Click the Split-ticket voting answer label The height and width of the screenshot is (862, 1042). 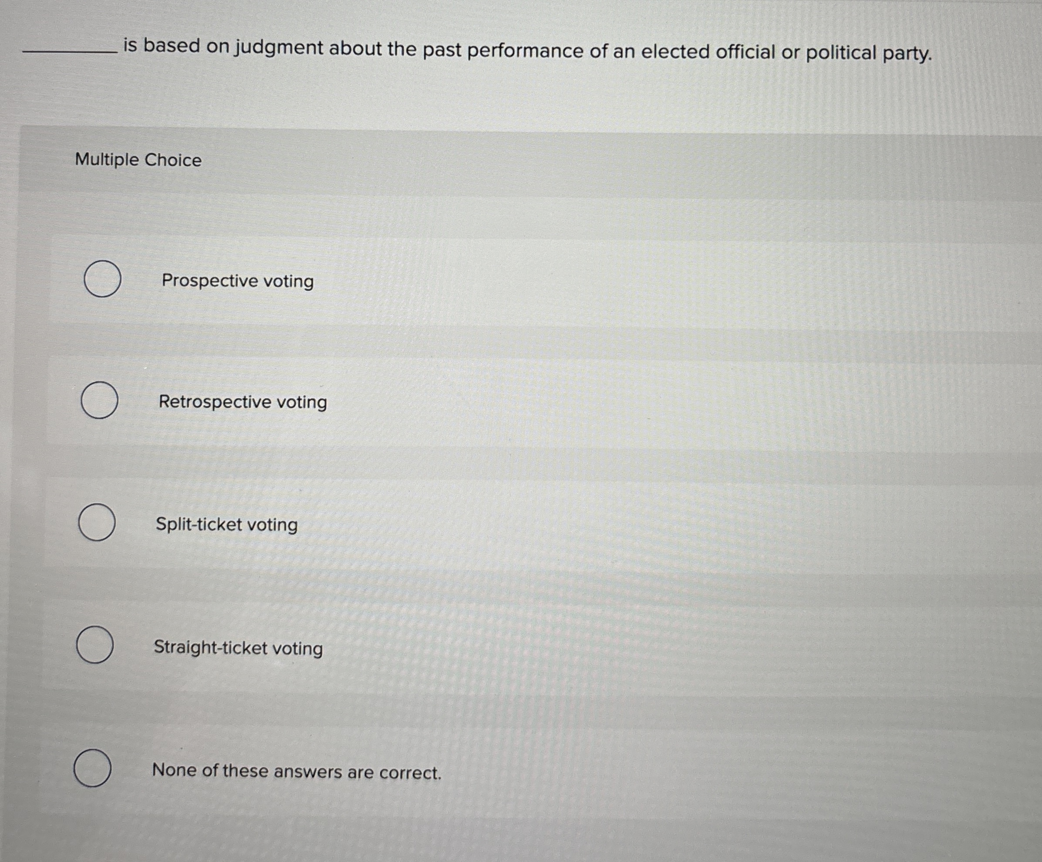click(x=227, y=525)
